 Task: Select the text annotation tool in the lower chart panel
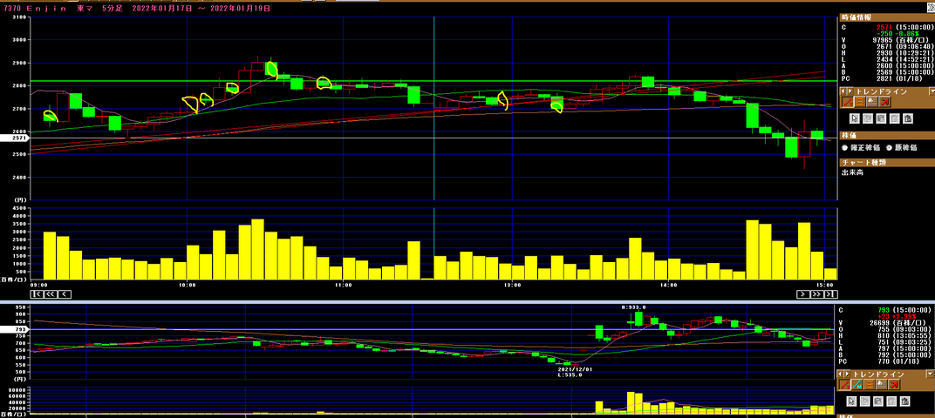[882, 385]
